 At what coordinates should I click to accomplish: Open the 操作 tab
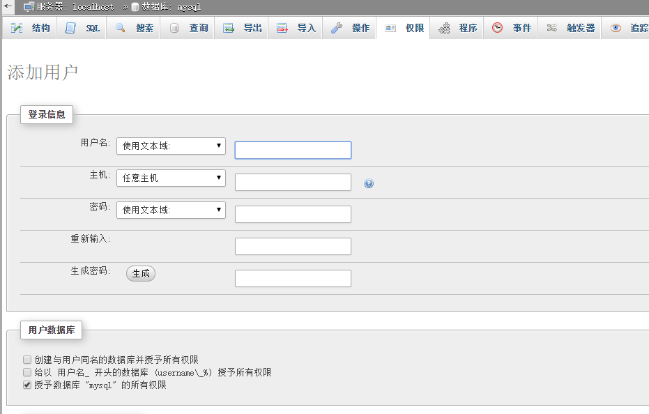[349, 28]
